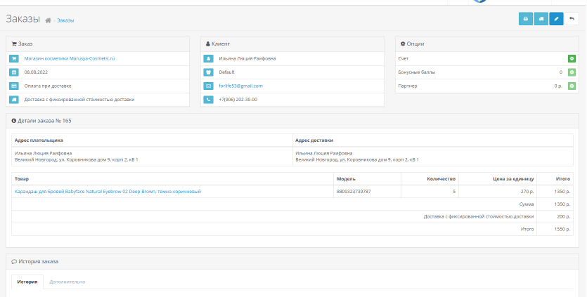Click the customer phone icon
The image size is (587, 297).
tap(209, 100)
